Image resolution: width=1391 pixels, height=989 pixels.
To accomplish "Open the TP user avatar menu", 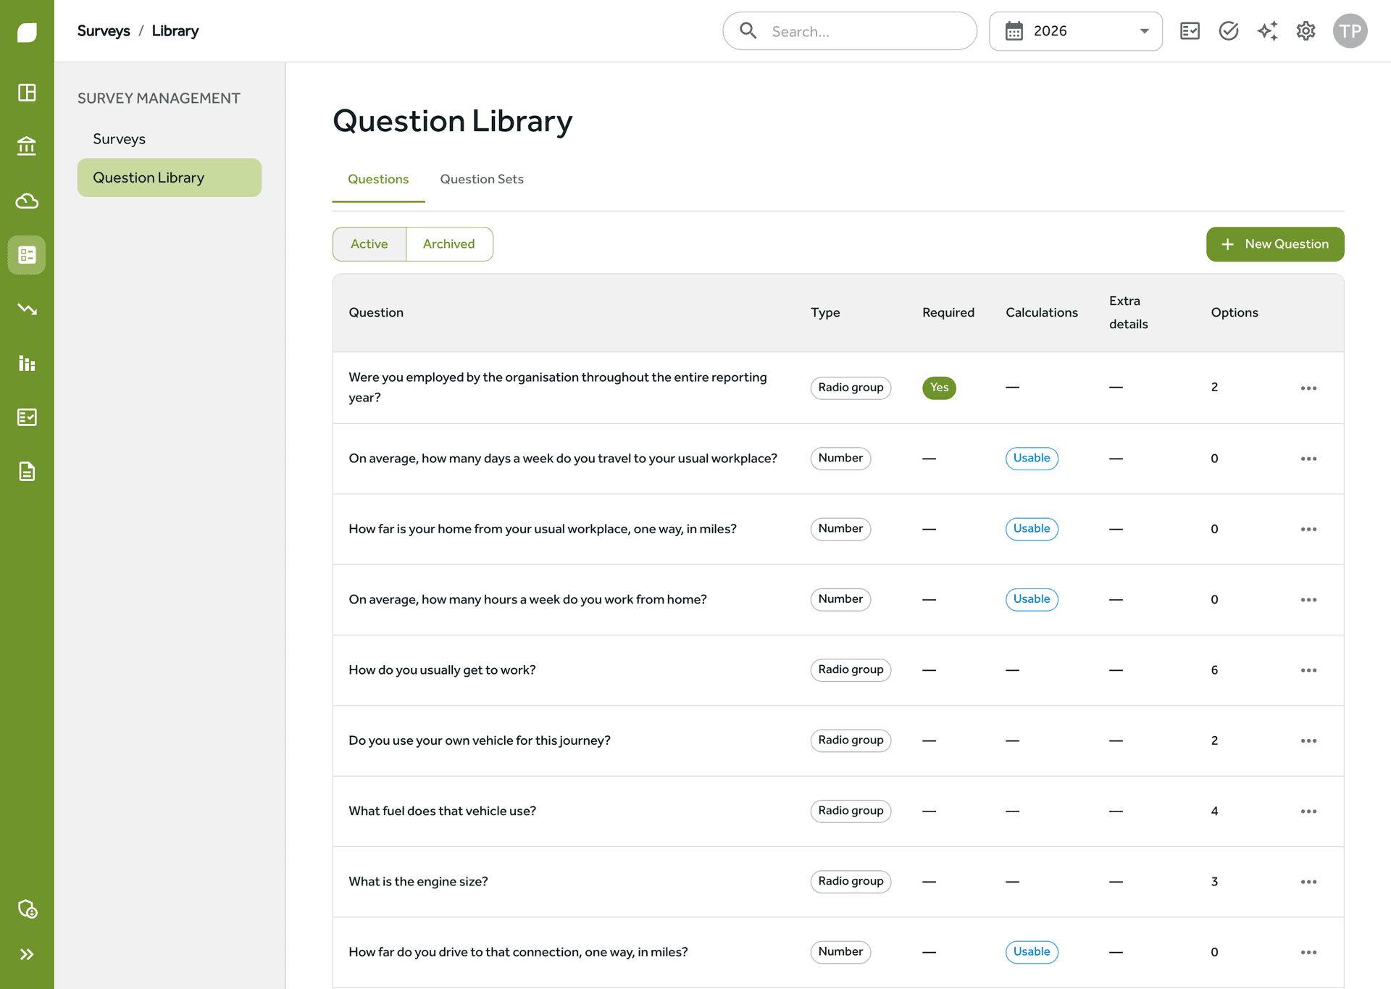I will tap(1350, 31).
